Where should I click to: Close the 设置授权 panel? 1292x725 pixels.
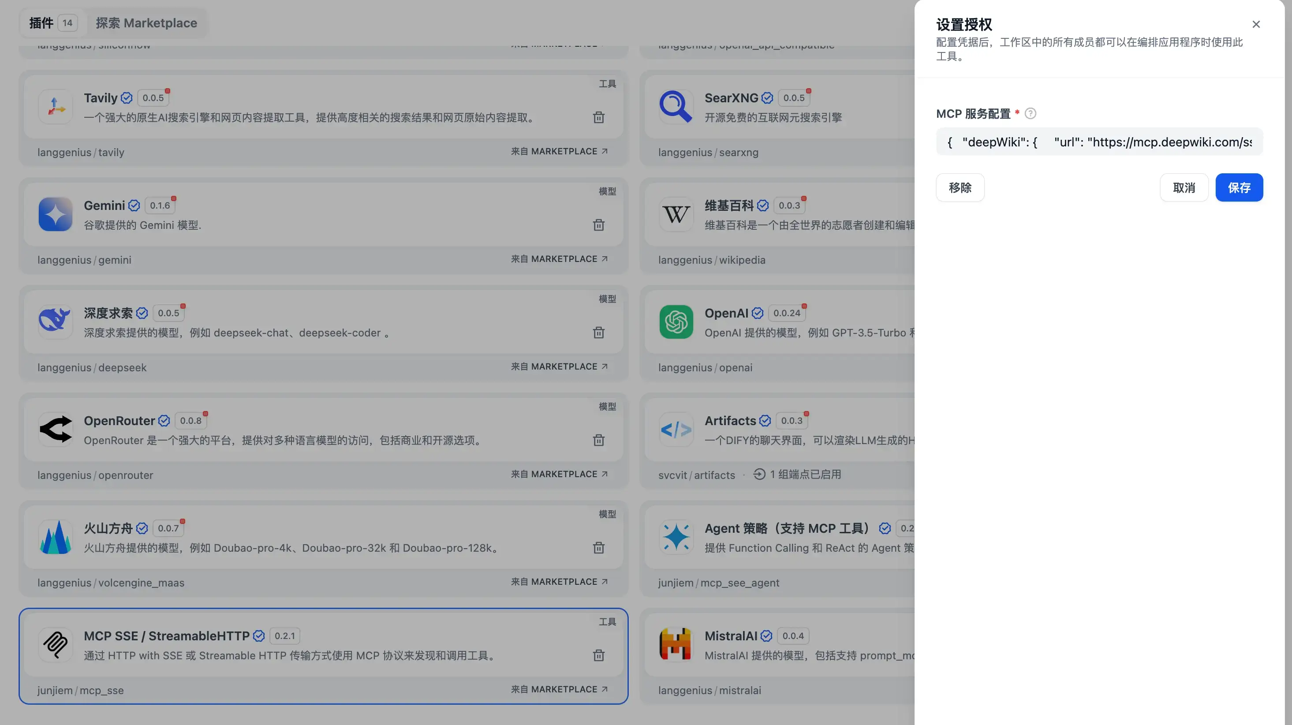click(x=1256, y=23)
